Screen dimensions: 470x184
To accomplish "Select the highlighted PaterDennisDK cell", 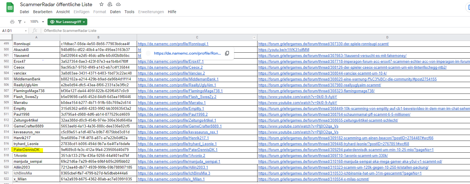I will pos(36,150).
